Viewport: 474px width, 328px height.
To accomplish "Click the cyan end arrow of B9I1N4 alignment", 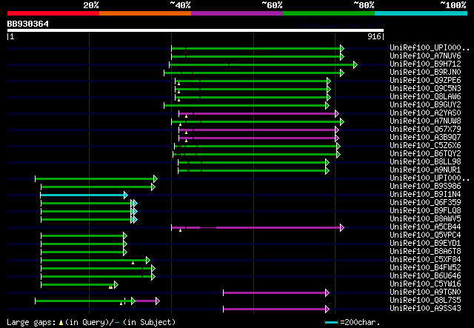I will point(126,195).
